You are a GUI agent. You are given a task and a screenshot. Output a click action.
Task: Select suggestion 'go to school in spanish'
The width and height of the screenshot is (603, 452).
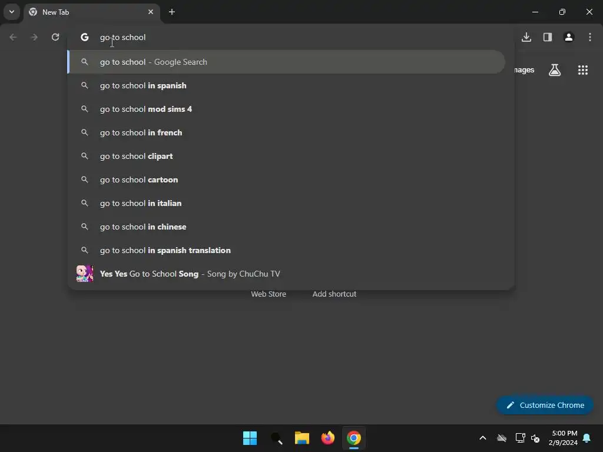click(287, 85)
